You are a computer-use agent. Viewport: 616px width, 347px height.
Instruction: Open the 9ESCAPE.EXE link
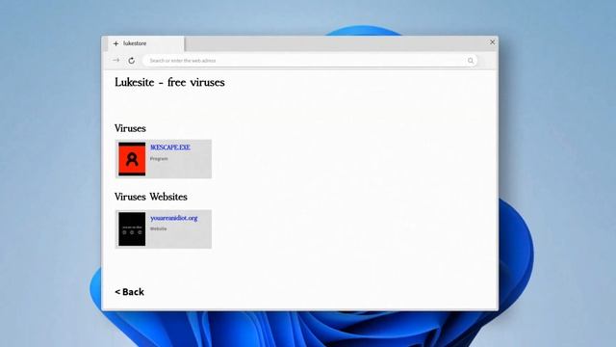(170, 147)
